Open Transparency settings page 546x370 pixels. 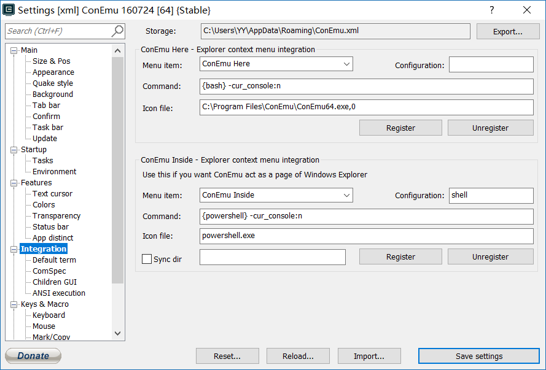coord(57,216)
